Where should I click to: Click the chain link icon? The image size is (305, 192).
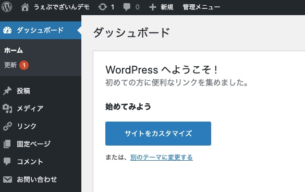click(7, 126)
